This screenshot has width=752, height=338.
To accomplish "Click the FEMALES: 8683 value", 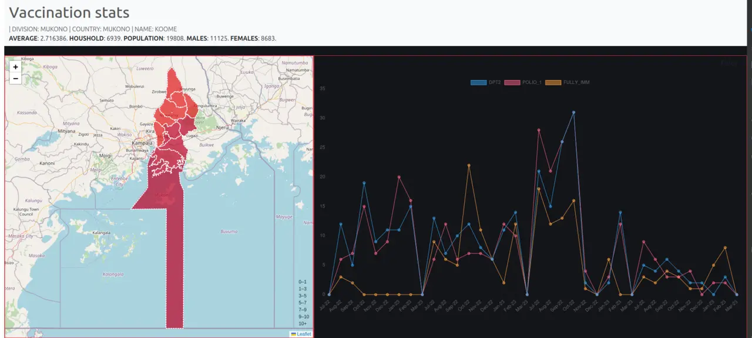I will point(253,38).
